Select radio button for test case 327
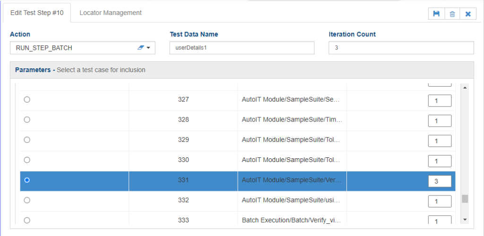Viewport: 484px width, 236px height. point(27,99)
